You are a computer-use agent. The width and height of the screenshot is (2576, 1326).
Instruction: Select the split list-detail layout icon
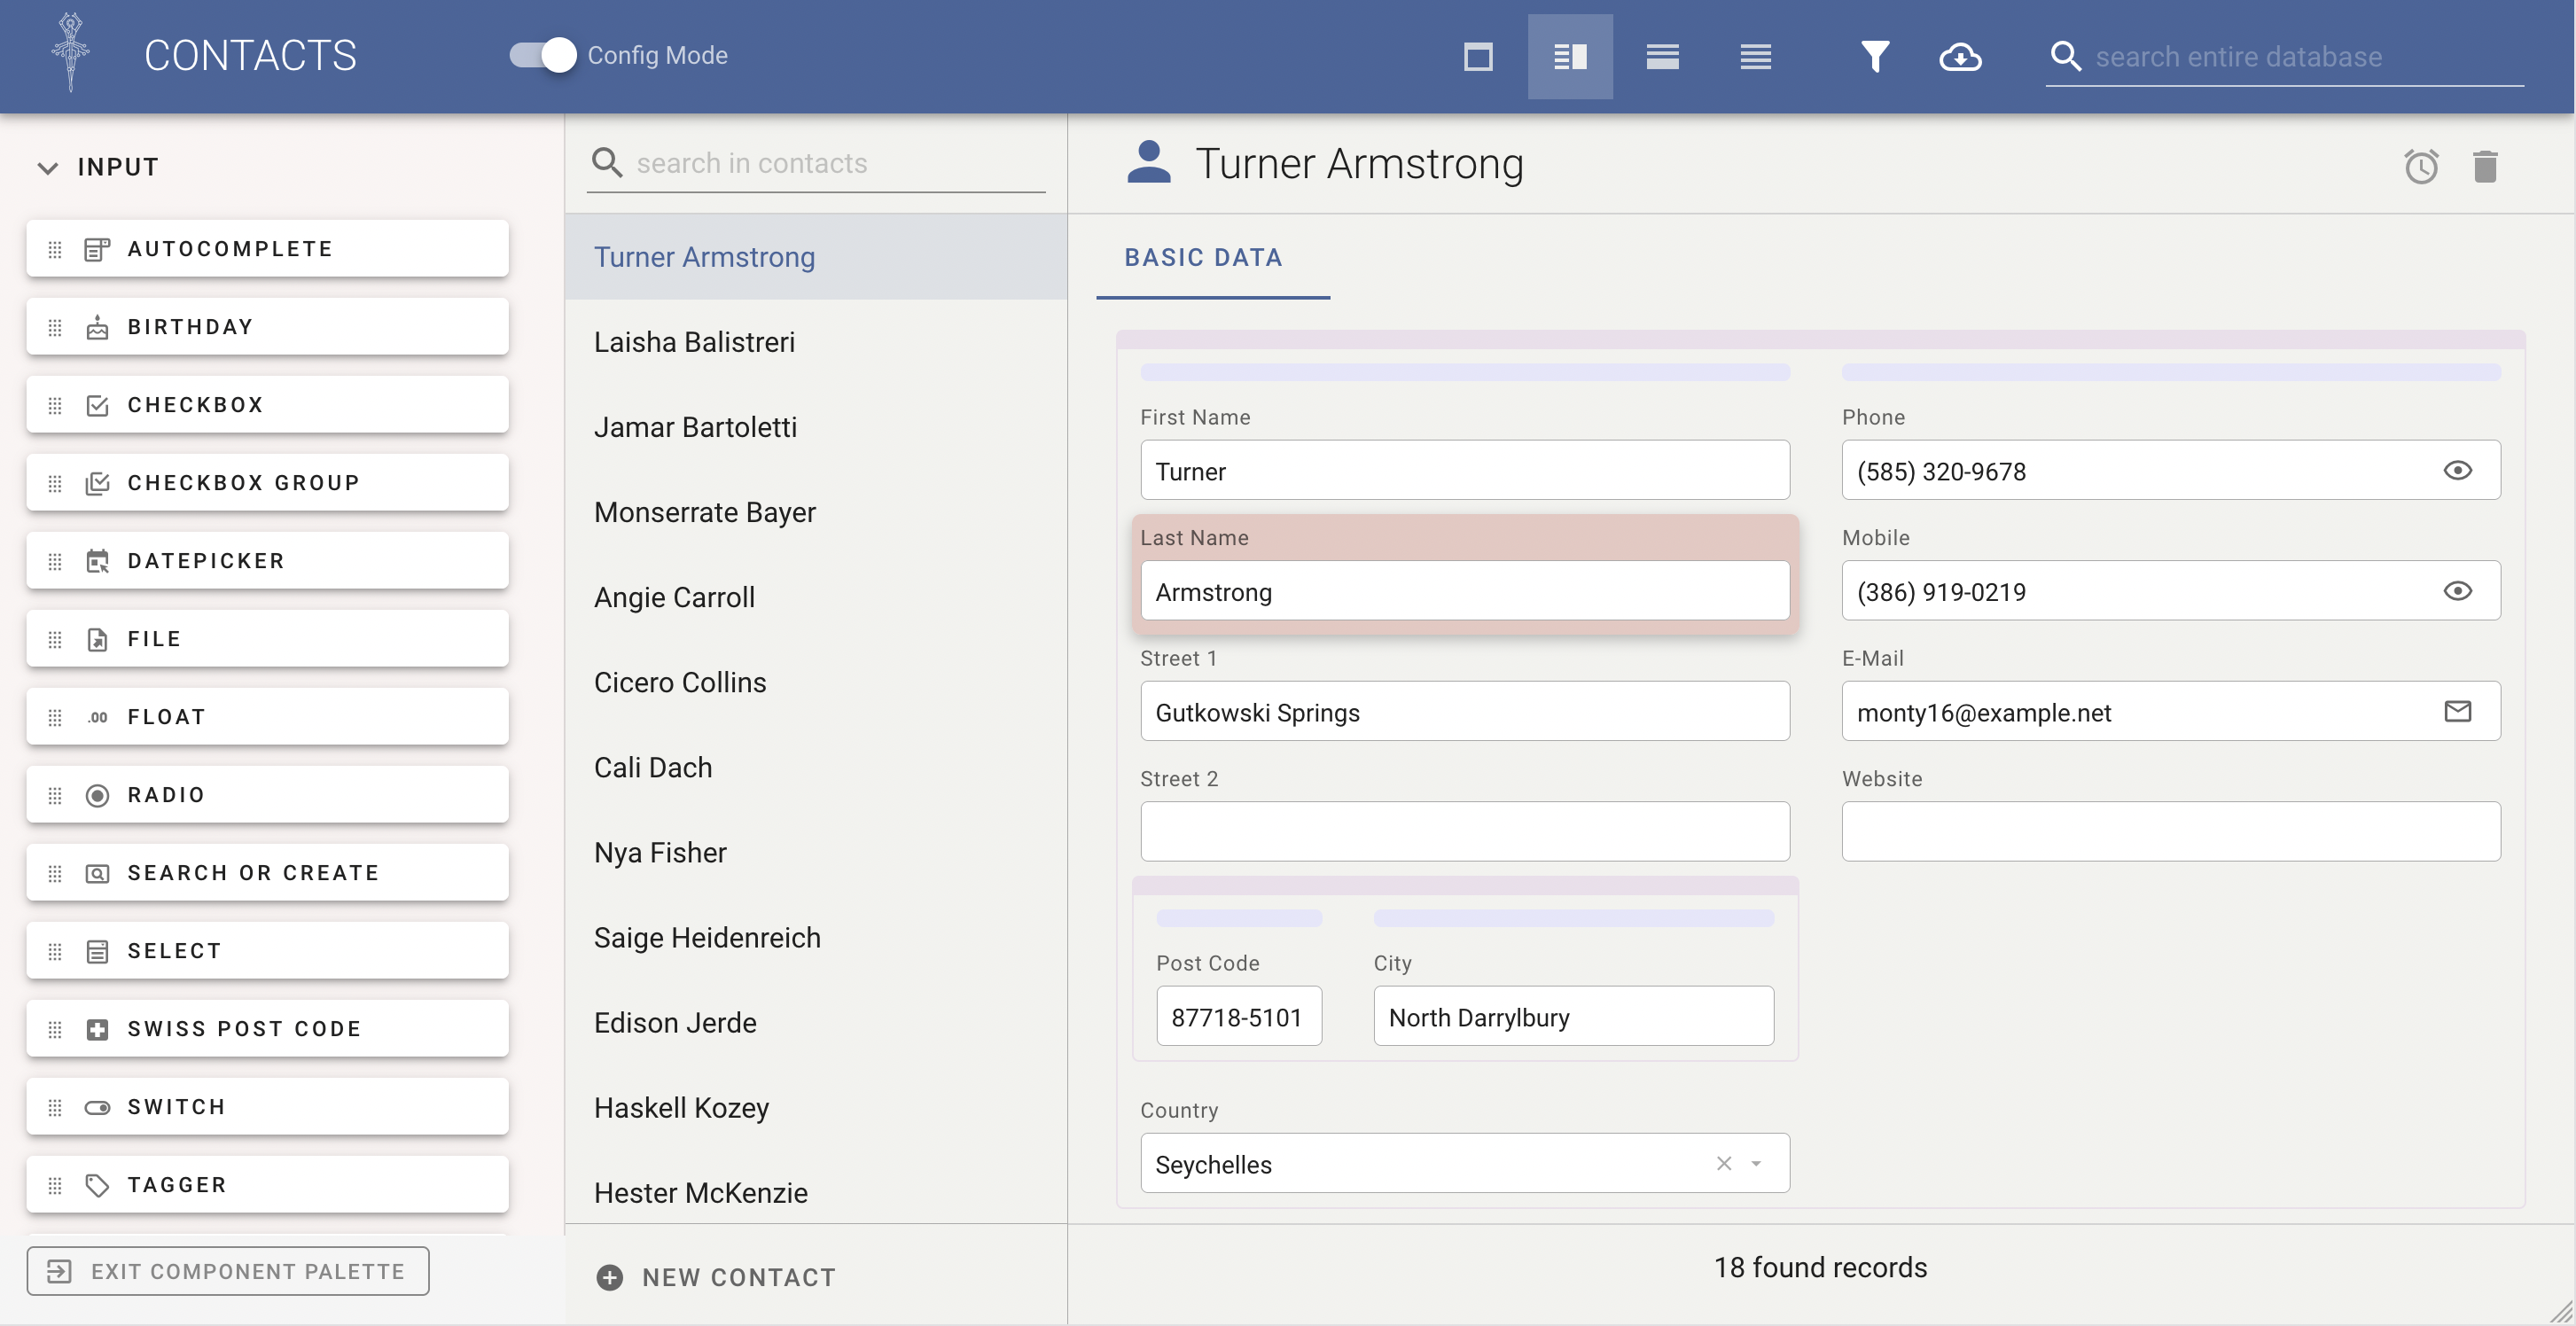click(1570, 56)
